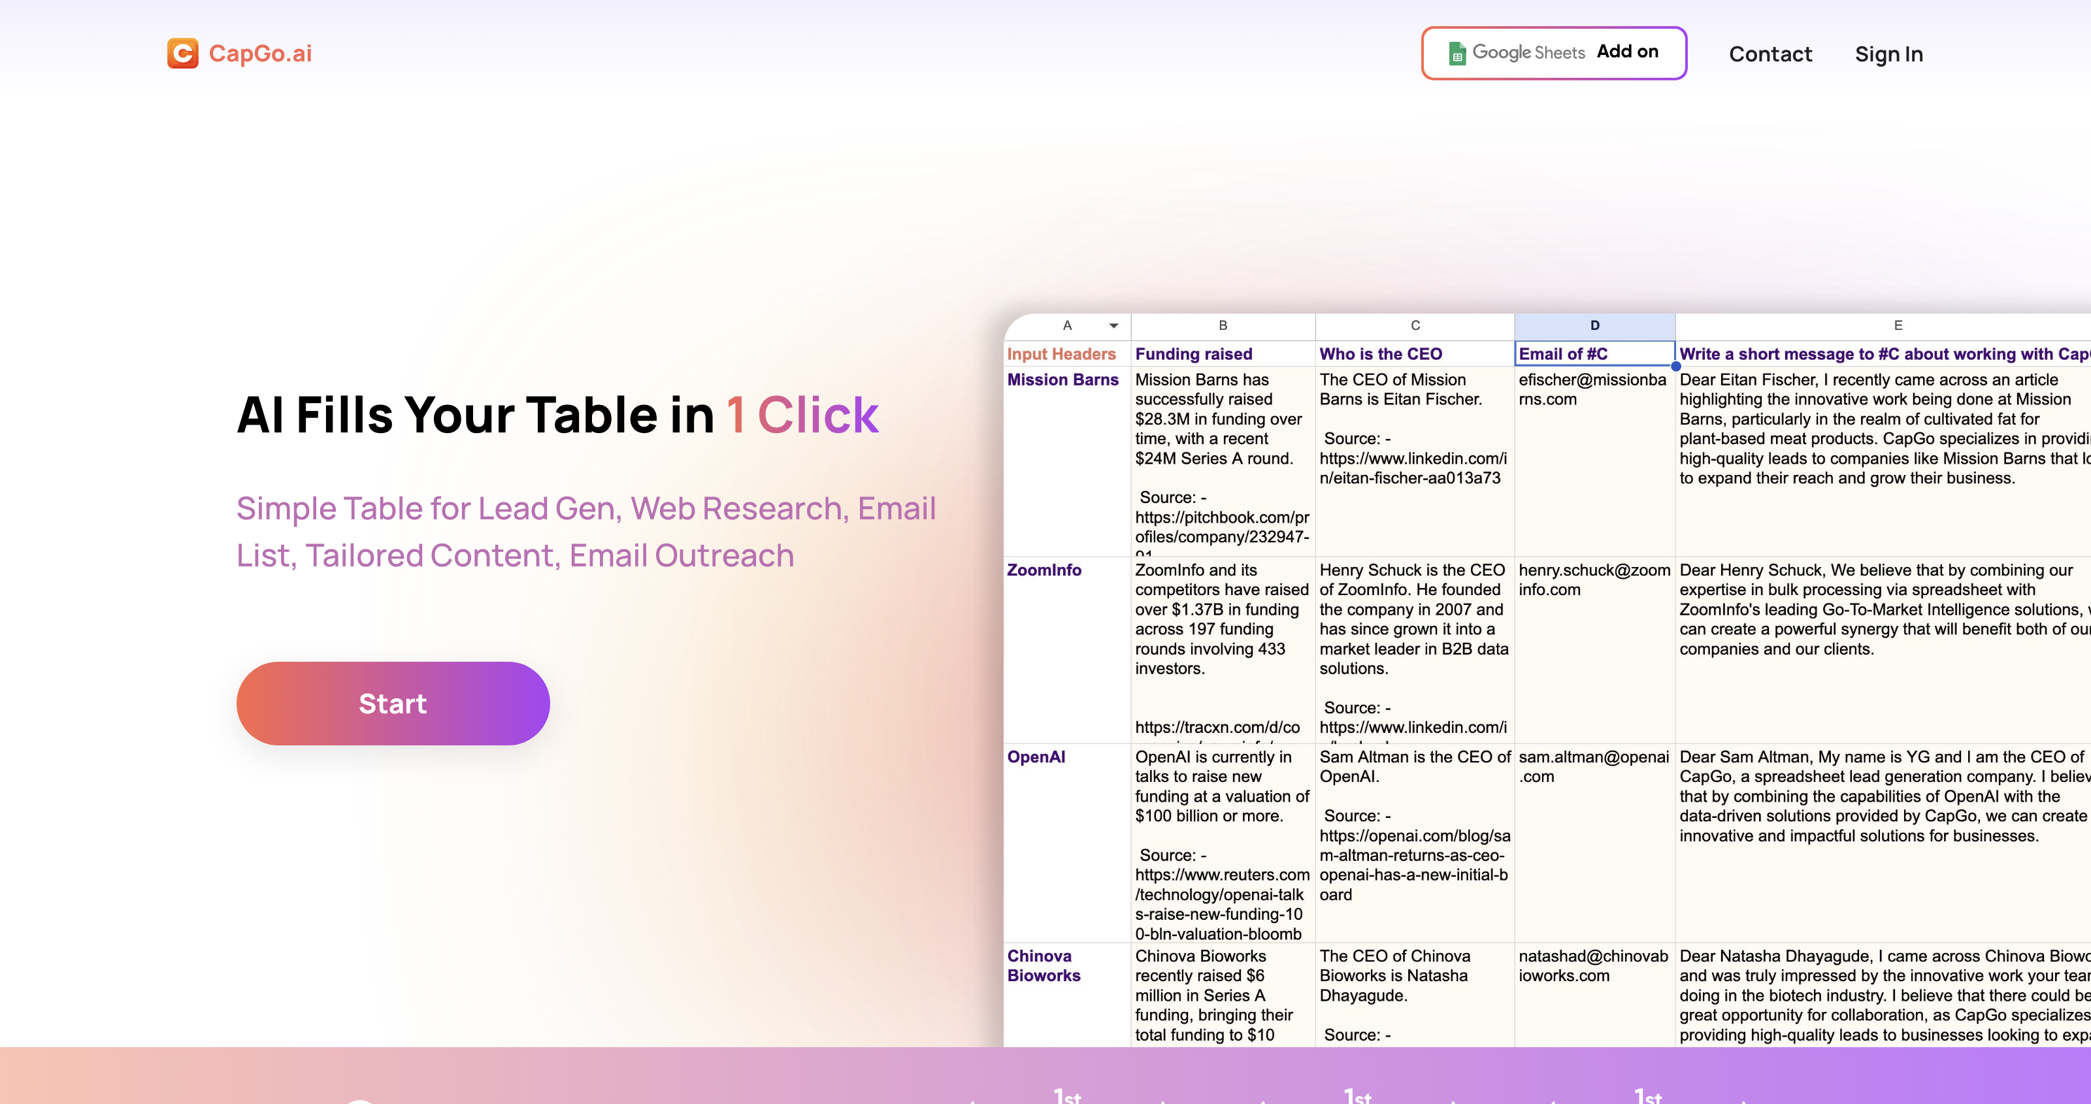2091x1104 pixels.
Task: Select column B header
Action: [1223, 325]
